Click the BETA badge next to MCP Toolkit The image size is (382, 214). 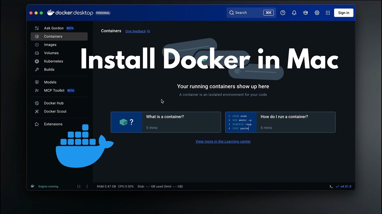[71, 91]
